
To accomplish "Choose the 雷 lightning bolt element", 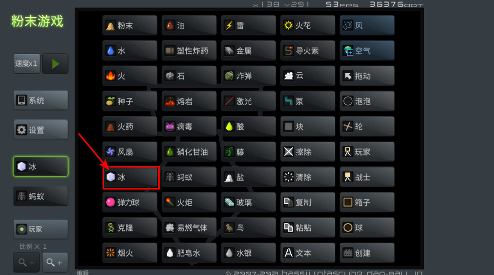I will [x=248, y=25].
